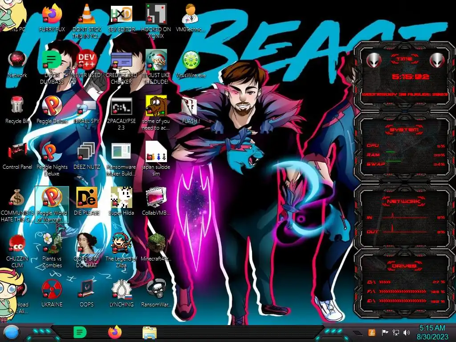The width and height of the screenshot is (456, 342).
Task: Launch Super Hilda game icon
Action: [121, 198]
